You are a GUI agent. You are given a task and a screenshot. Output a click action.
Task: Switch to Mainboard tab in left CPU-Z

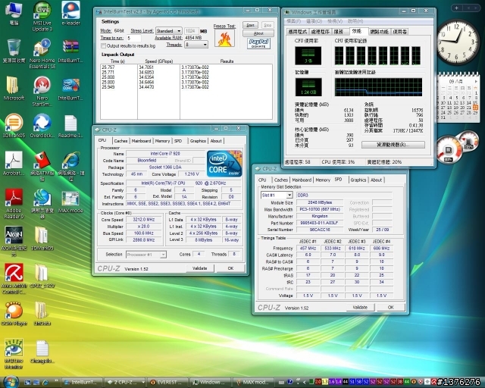point(141,141)
